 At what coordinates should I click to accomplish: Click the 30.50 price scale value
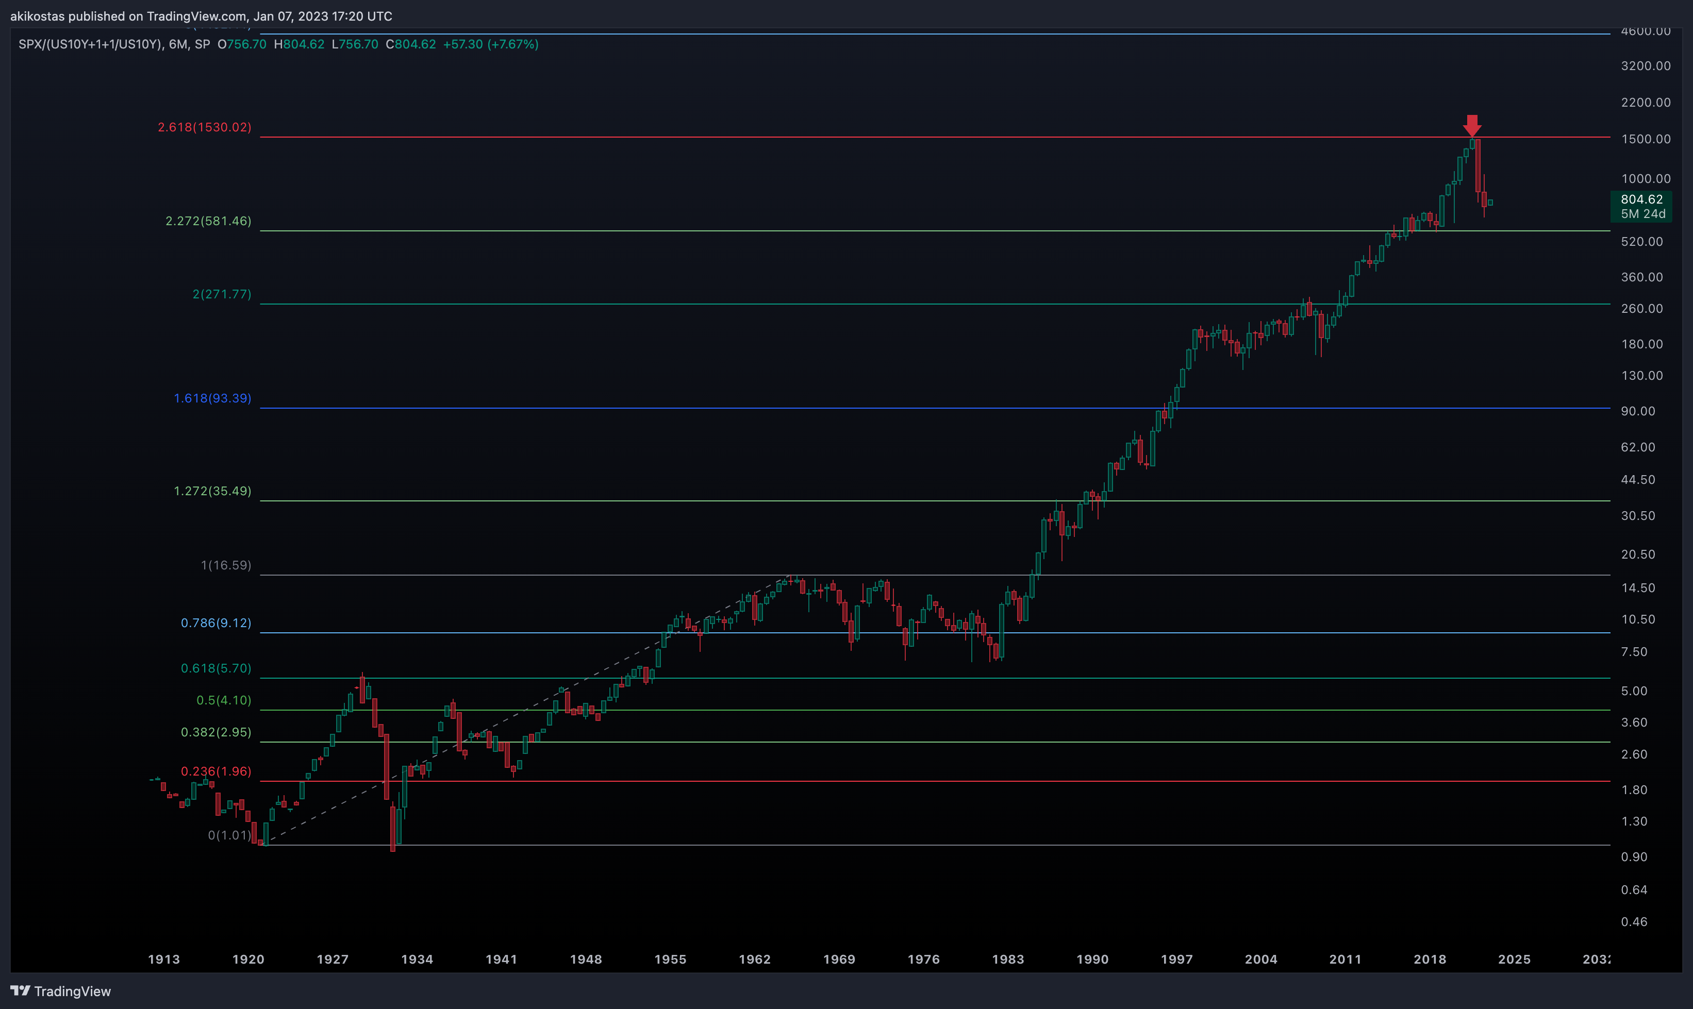click(1638, 516)
